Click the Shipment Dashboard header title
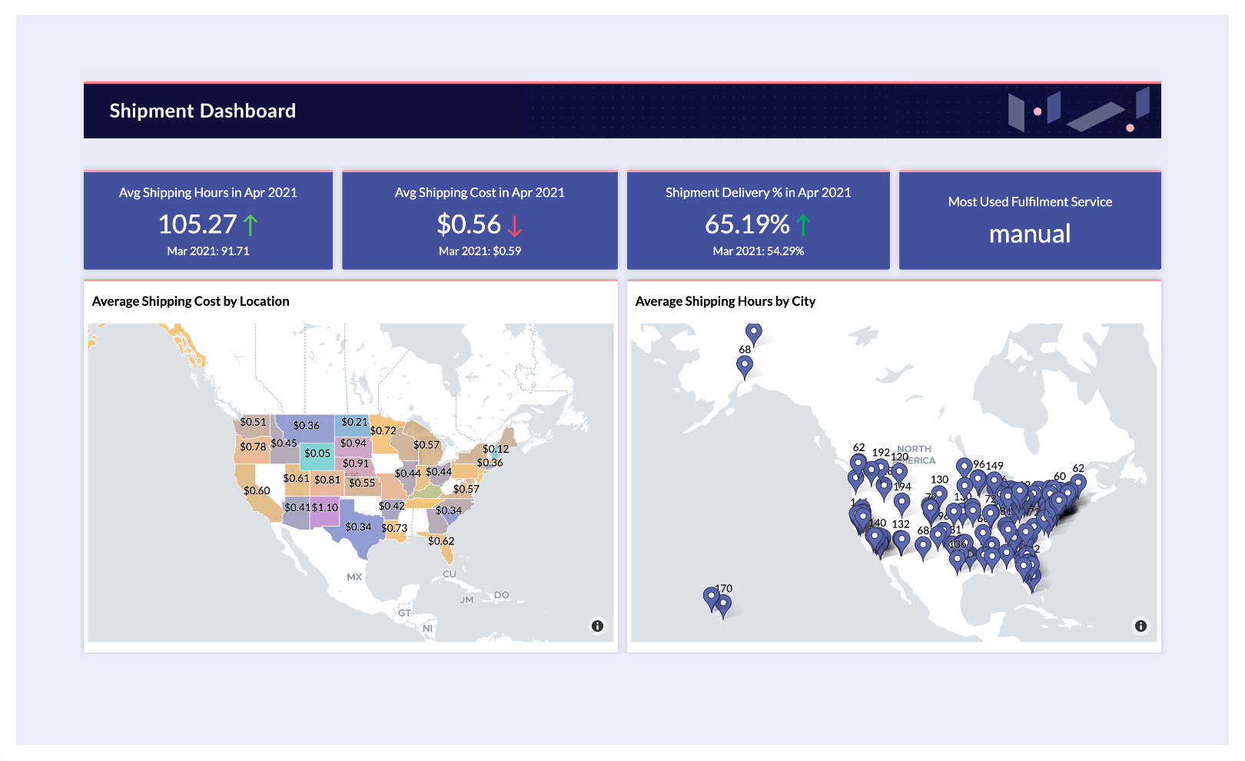1245x761 pixels. tap(203, 111)
